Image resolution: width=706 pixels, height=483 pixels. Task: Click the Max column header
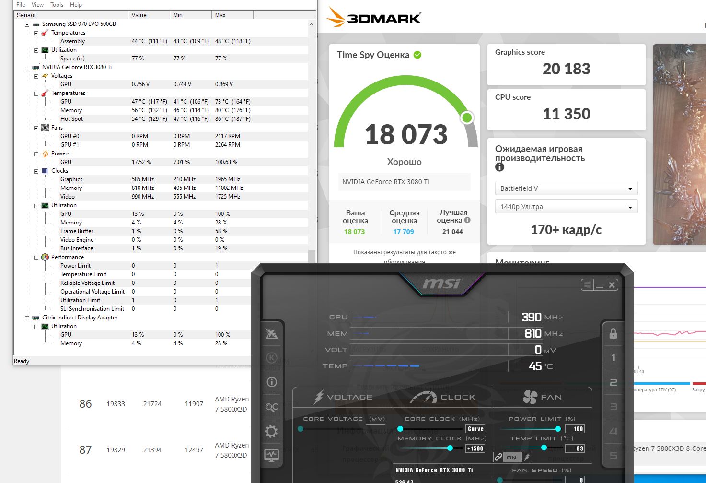pyautogui.click(x=232, y=15)
